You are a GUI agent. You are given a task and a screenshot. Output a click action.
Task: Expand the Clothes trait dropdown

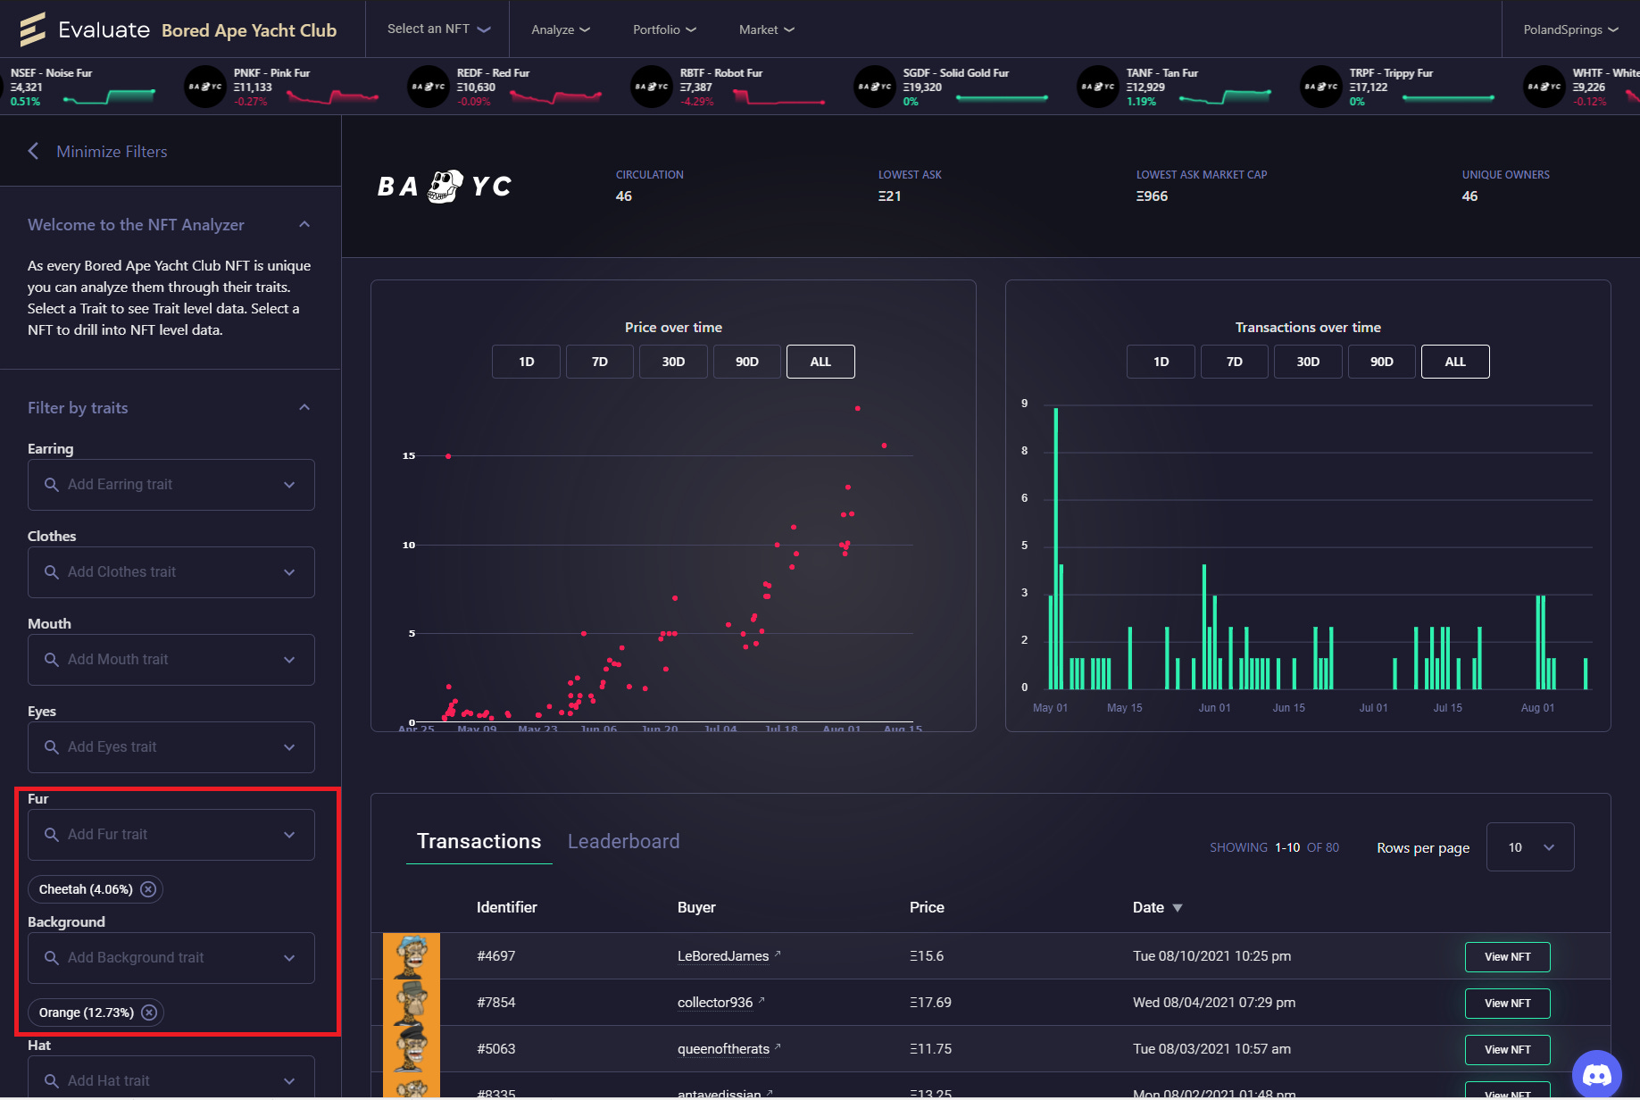289,572
